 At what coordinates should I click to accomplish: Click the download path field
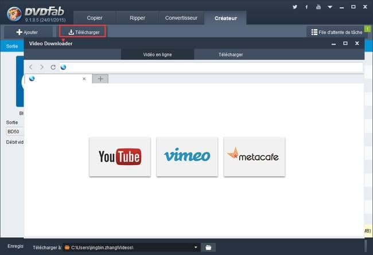coord(131,248)
